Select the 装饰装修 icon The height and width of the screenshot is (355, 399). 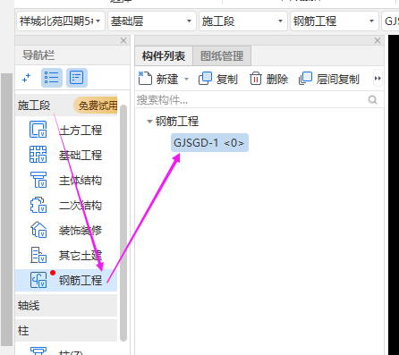tap(38, 230)
